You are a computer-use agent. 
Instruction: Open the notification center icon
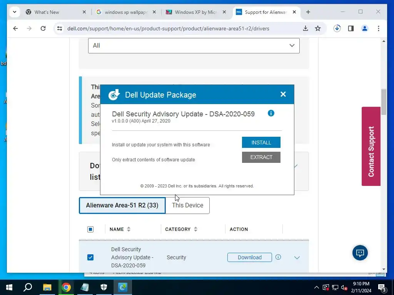[x=382, y=287]
